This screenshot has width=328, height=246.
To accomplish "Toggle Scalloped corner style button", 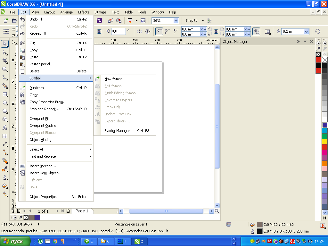I will 168,32.
